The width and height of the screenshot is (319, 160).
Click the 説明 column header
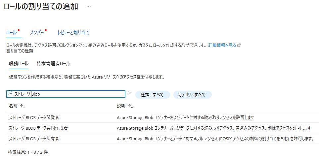[121, 106]
